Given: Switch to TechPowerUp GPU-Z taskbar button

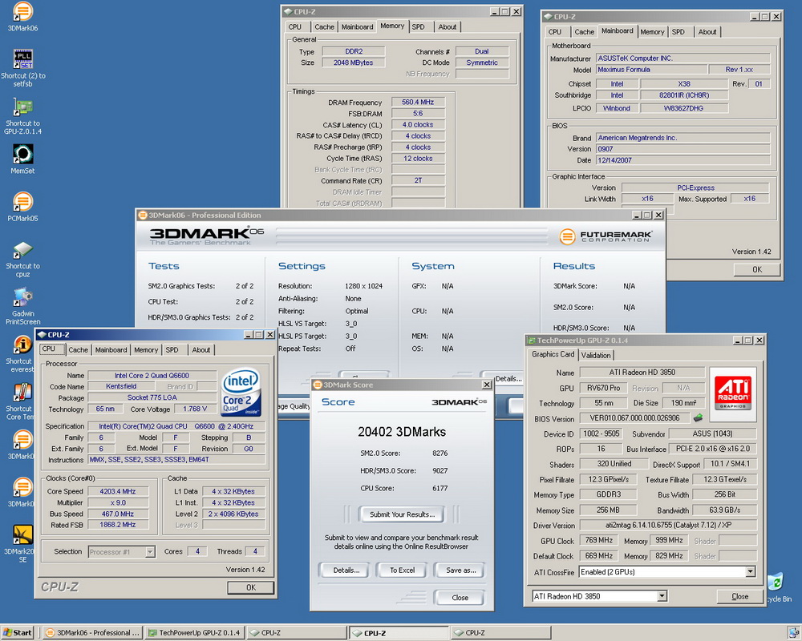Looking at the screenshot, I should tap(194, 633).
